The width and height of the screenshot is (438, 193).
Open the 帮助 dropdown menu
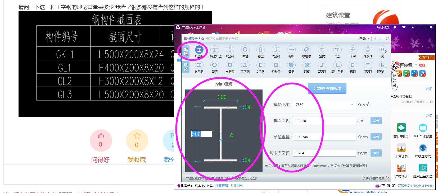pos(364,39)
